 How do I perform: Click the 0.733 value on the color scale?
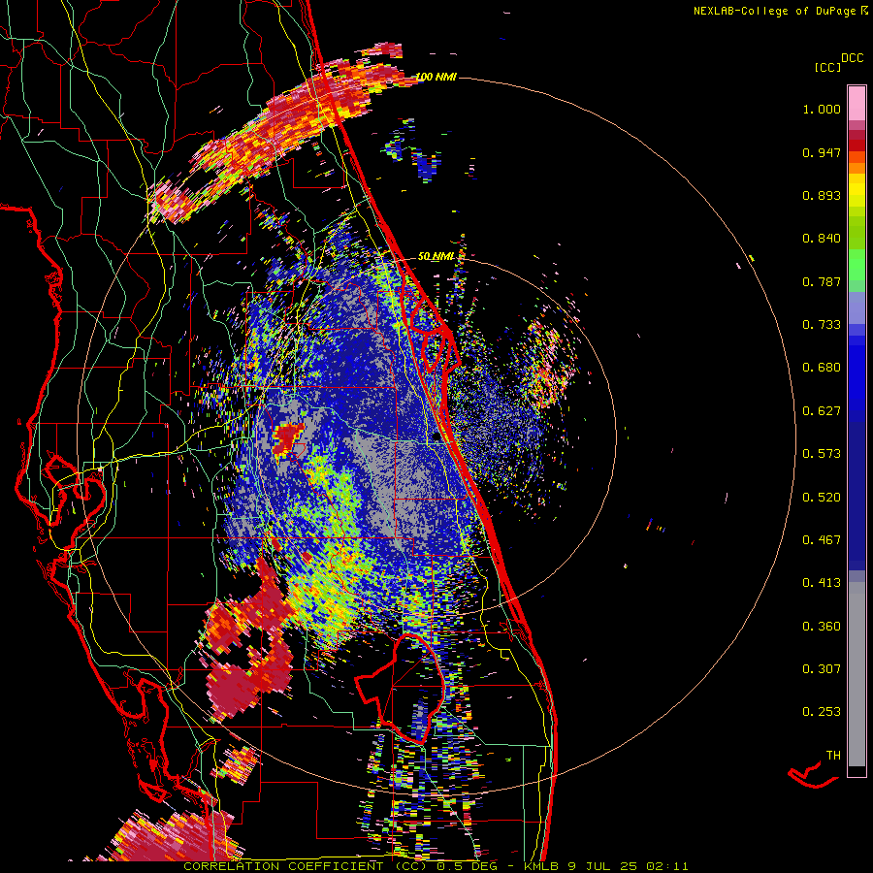coord(822,325)
